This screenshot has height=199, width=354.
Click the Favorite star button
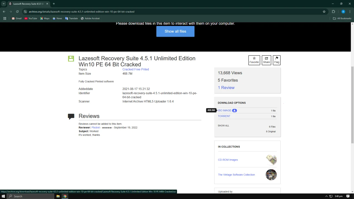pyautogui.click(x=254, y=60)
